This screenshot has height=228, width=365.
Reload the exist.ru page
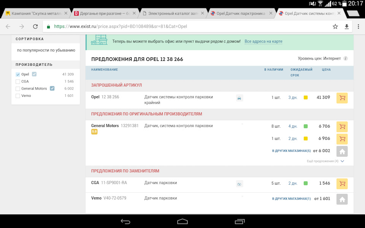(x=35, y=27)
